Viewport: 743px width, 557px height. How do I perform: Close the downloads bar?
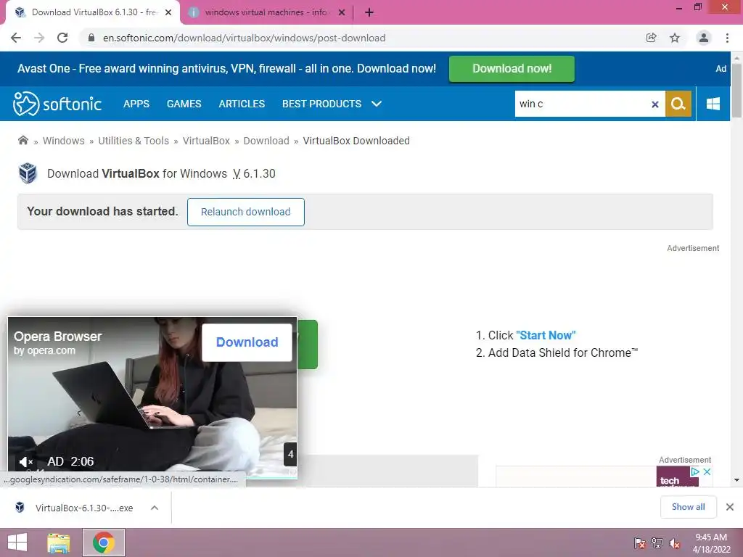coord(730,507)
